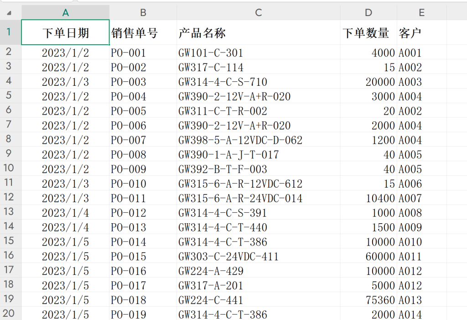Select customer cell A006
The width and height of the screenshot is (467, 320).
tap(421, 184)
